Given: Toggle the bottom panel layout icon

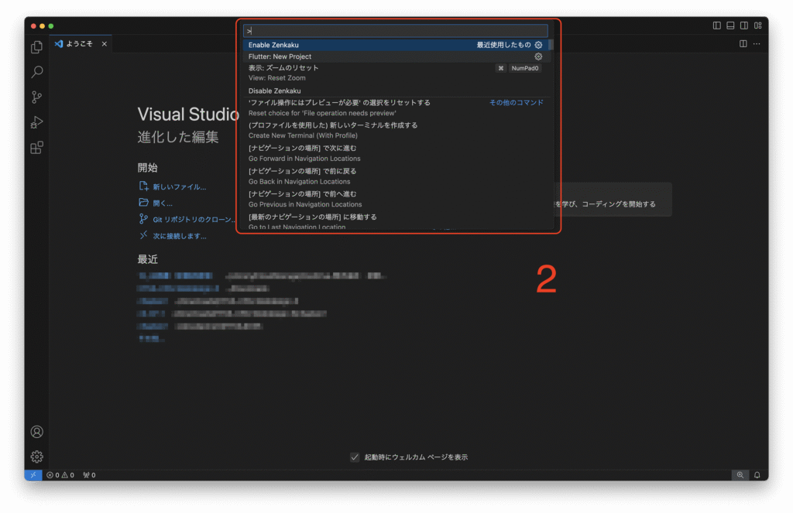Looking at the screenshot, I should tap(730, 26).
